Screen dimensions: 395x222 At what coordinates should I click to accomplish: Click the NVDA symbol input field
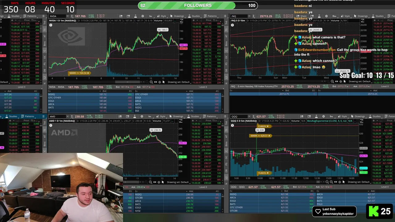click(57, 16)
